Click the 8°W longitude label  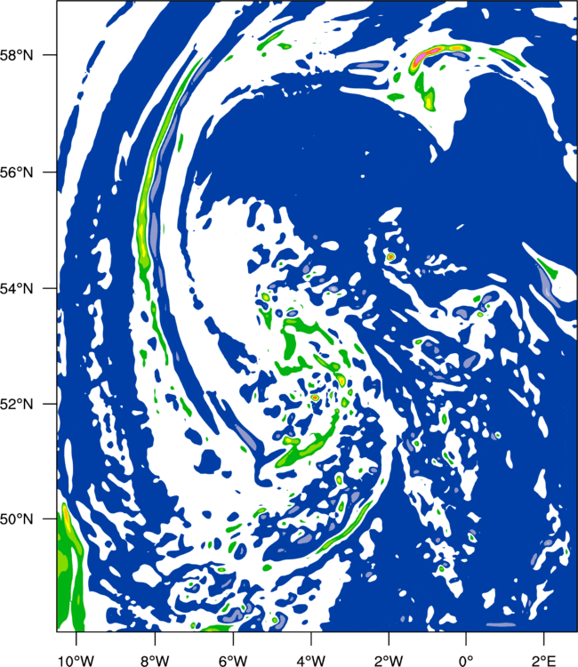155,661
